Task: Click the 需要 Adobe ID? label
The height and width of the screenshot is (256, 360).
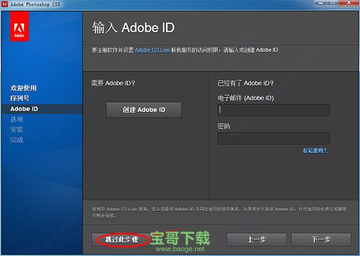Action: pyautogui.click(x=113, y=83)
